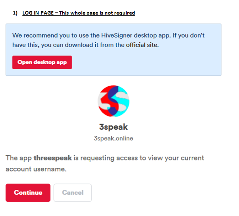Select the 3speak app name heading
This screenshot has width=239, height=216.
pyautogui.click(x=113, y=127)
